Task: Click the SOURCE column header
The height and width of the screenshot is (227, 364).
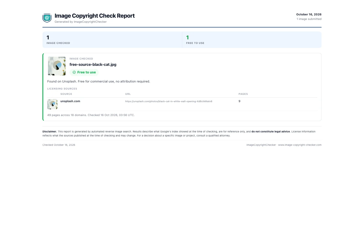Action: tap(66, 94)
